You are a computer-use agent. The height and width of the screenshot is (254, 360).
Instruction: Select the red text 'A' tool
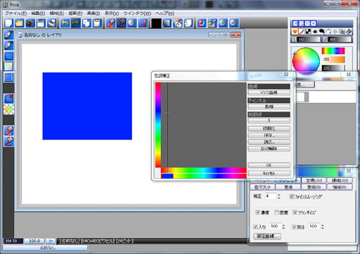click(143, 23)
